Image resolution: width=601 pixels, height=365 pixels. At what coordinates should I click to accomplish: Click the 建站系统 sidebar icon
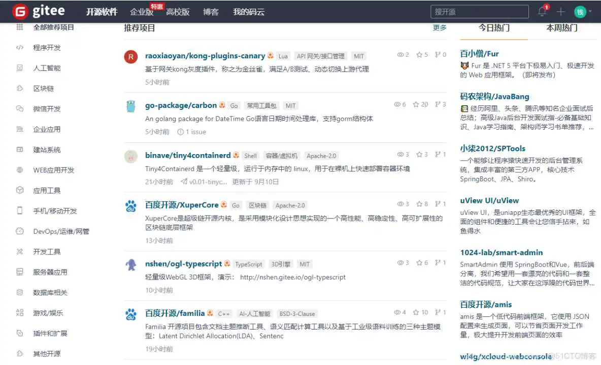pos(20,150)
